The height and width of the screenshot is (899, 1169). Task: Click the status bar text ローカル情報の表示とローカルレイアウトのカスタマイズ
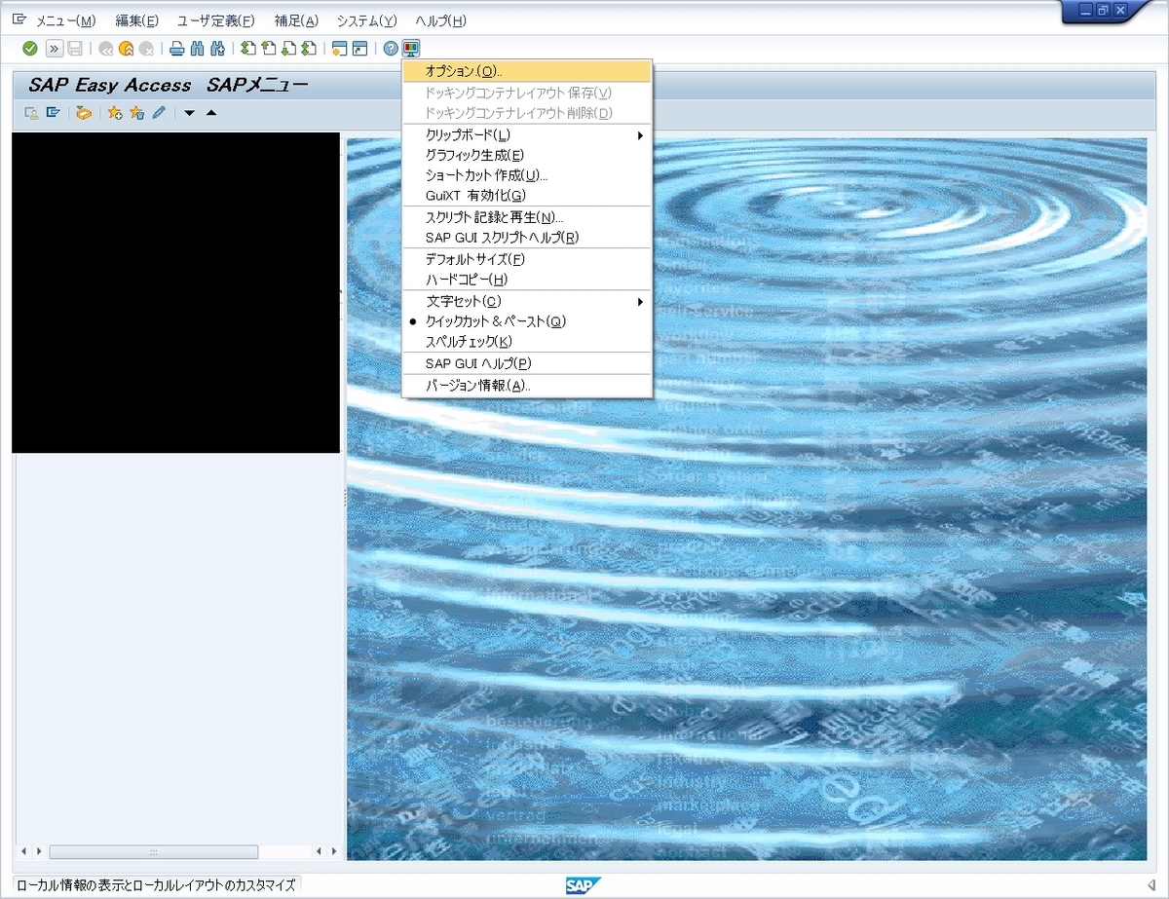tap(156, 884)
